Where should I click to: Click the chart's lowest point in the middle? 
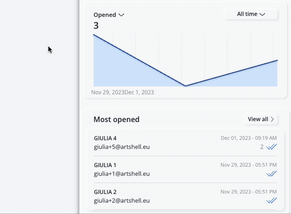[185, 86]
